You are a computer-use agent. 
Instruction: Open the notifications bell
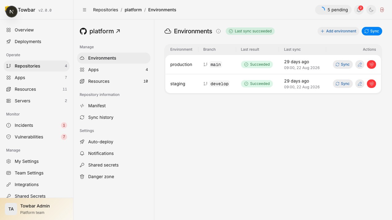coord(359,10)
